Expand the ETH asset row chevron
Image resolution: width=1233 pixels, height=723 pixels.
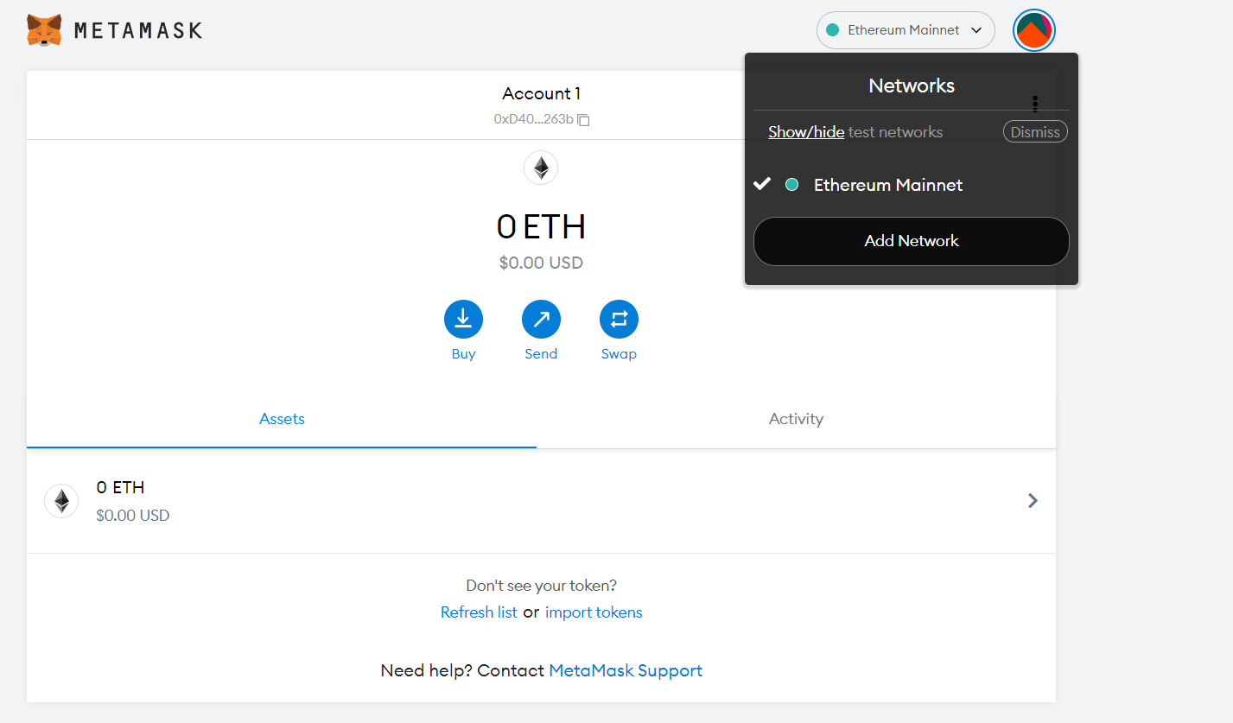click(x=1033, y=500)
